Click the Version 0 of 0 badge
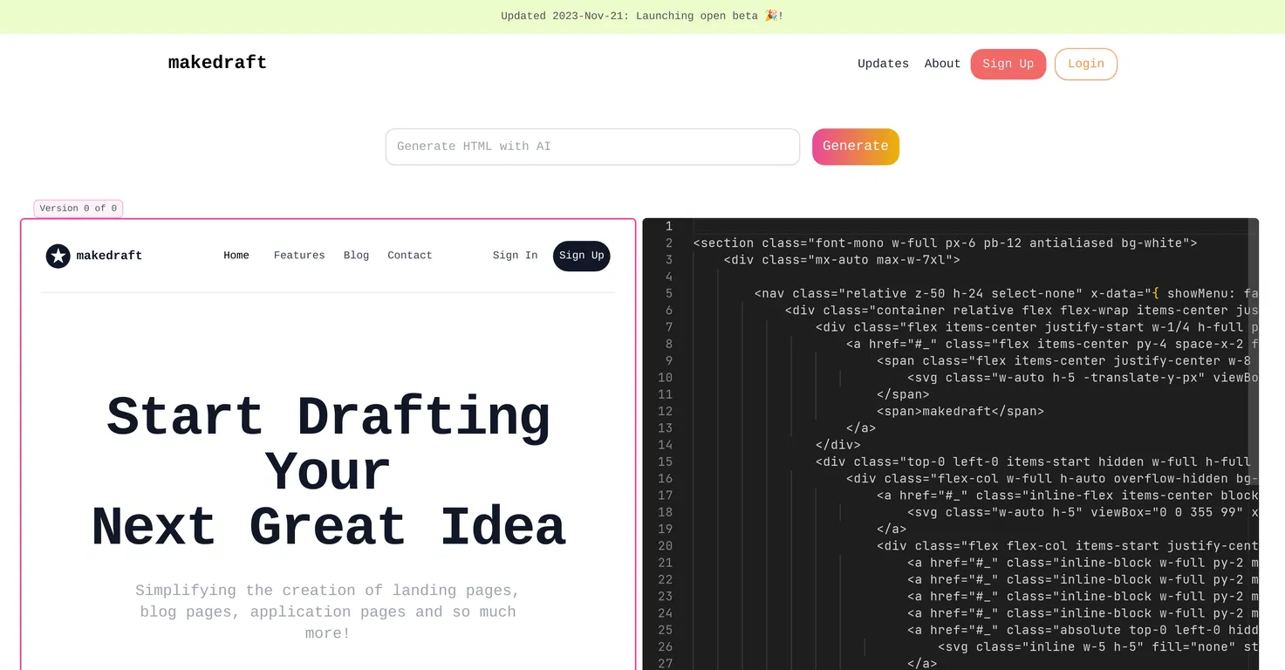The height and width of the screenshot is (670, 1285). (79, 209)
